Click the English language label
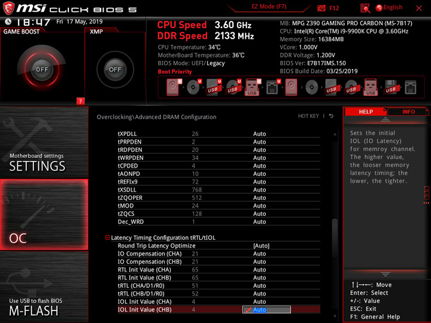The height and width of the screenshot is (323, 431). point(393,7)
